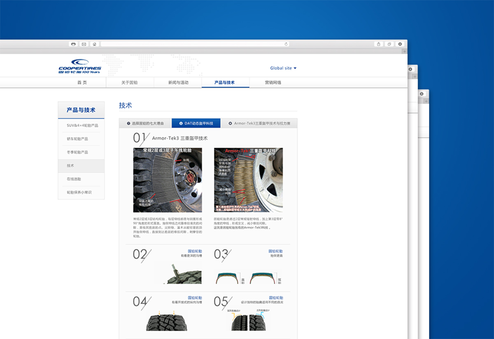Open the 关于固铂 navigation menu item
The height and width of the screenshot is (339, 494).
(129, 83)
